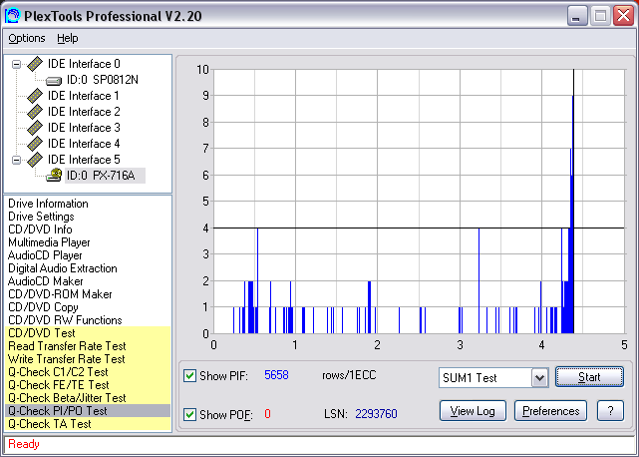Click the rows/1ECC label
This screenshot has width=639, height=457.
point(349,375)
